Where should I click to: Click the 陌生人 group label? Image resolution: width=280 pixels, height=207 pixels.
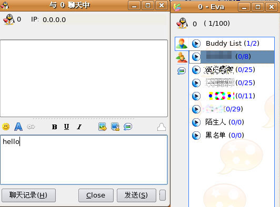pos(215,122)
